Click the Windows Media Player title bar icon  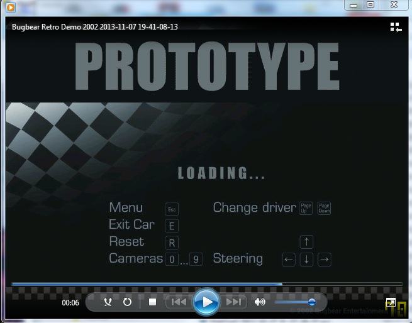pyautogui.click(x=11, y=7)
